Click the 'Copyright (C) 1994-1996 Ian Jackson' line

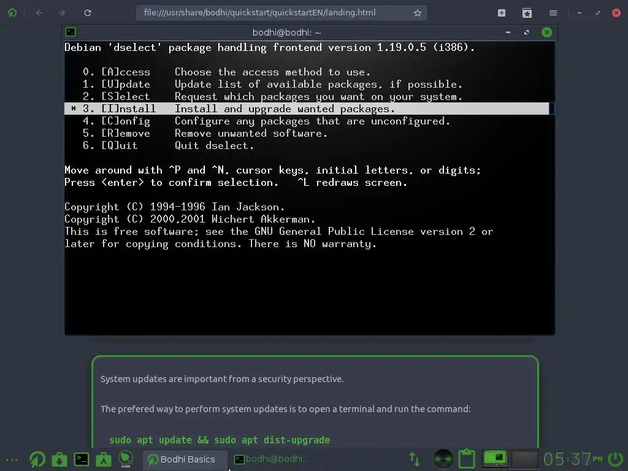[175, 207]
